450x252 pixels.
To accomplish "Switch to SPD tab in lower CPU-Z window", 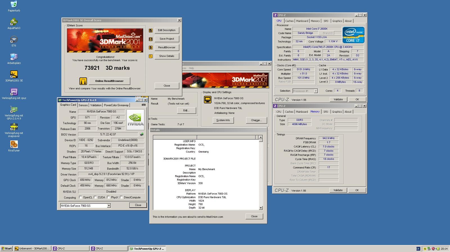I will pyautogui.click(x=326, y=112).
